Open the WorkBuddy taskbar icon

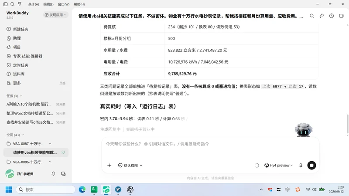pos(106,189)
